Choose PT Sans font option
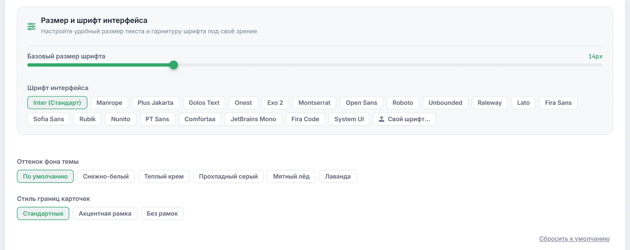 [x=157, y=119]
